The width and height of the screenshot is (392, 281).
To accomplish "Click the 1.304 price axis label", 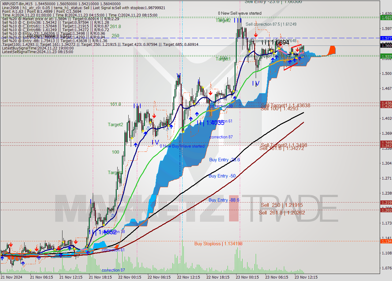I will pyautogui.click(x=386, y=163).
